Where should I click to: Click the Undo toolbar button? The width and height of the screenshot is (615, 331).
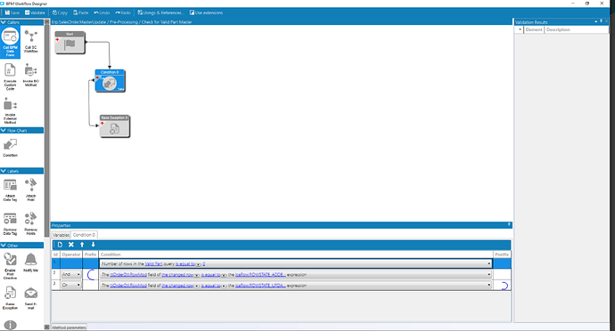point(102,12)
